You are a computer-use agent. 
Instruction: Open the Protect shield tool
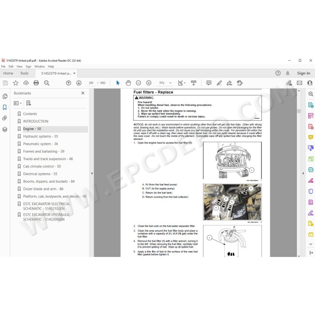pos(310,191)
